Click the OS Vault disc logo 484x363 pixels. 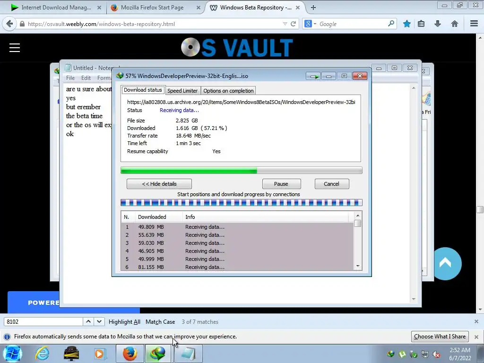pos(190,47)
